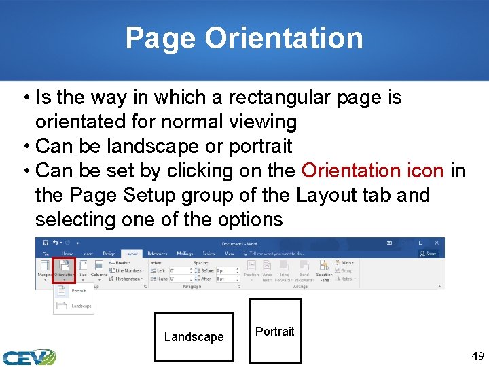Click the Ribbon Display Options icon

390,243
